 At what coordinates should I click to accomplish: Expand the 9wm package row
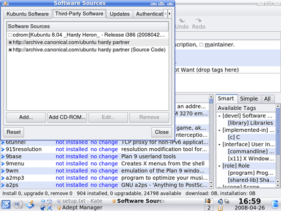3,171
